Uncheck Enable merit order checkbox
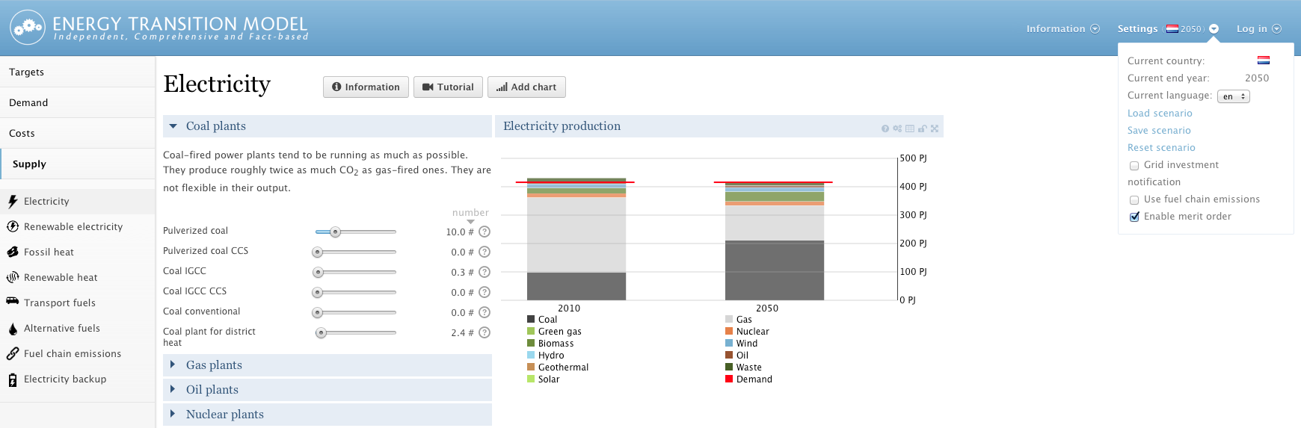Screen dimensions: 1301x428 pyautogui.click(x=1134, y=217)
